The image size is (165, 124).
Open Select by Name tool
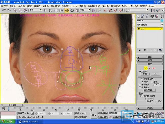(50, 10)
